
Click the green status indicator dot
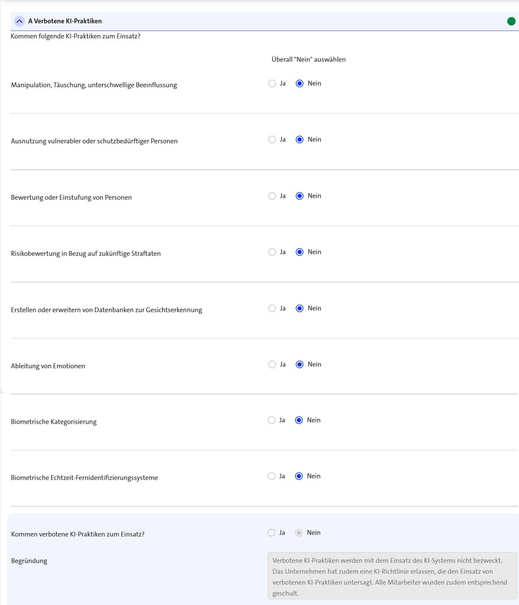click(511, 21)
